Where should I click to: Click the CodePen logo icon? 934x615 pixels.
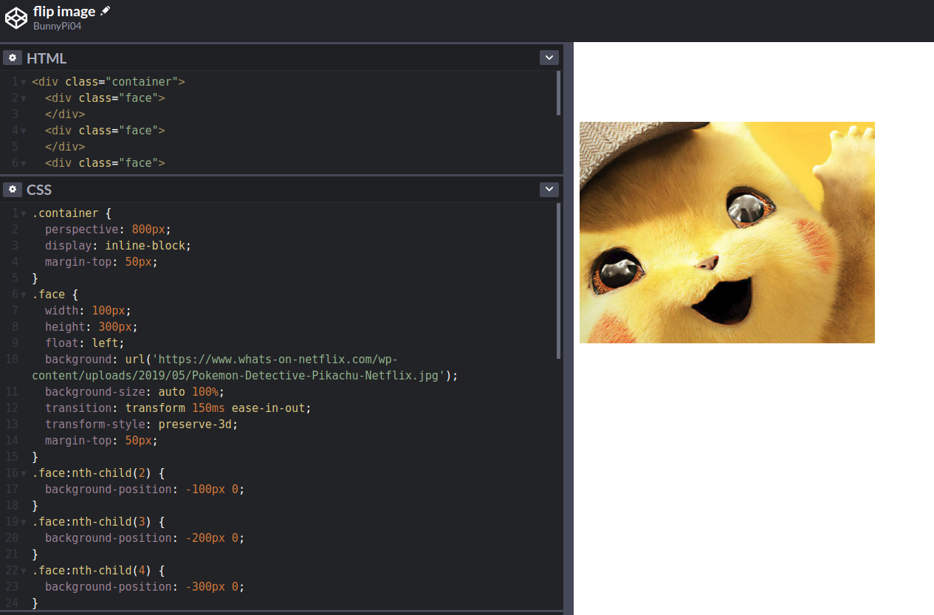(x=16, y=17)
